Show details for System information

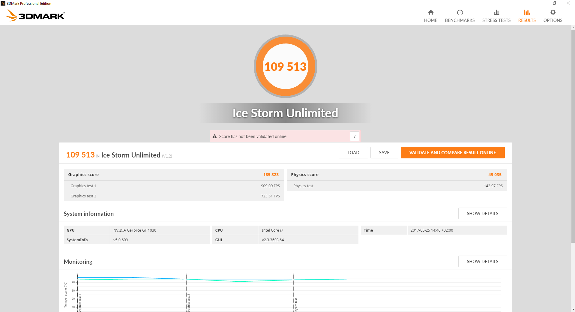[x=483, y=213]
